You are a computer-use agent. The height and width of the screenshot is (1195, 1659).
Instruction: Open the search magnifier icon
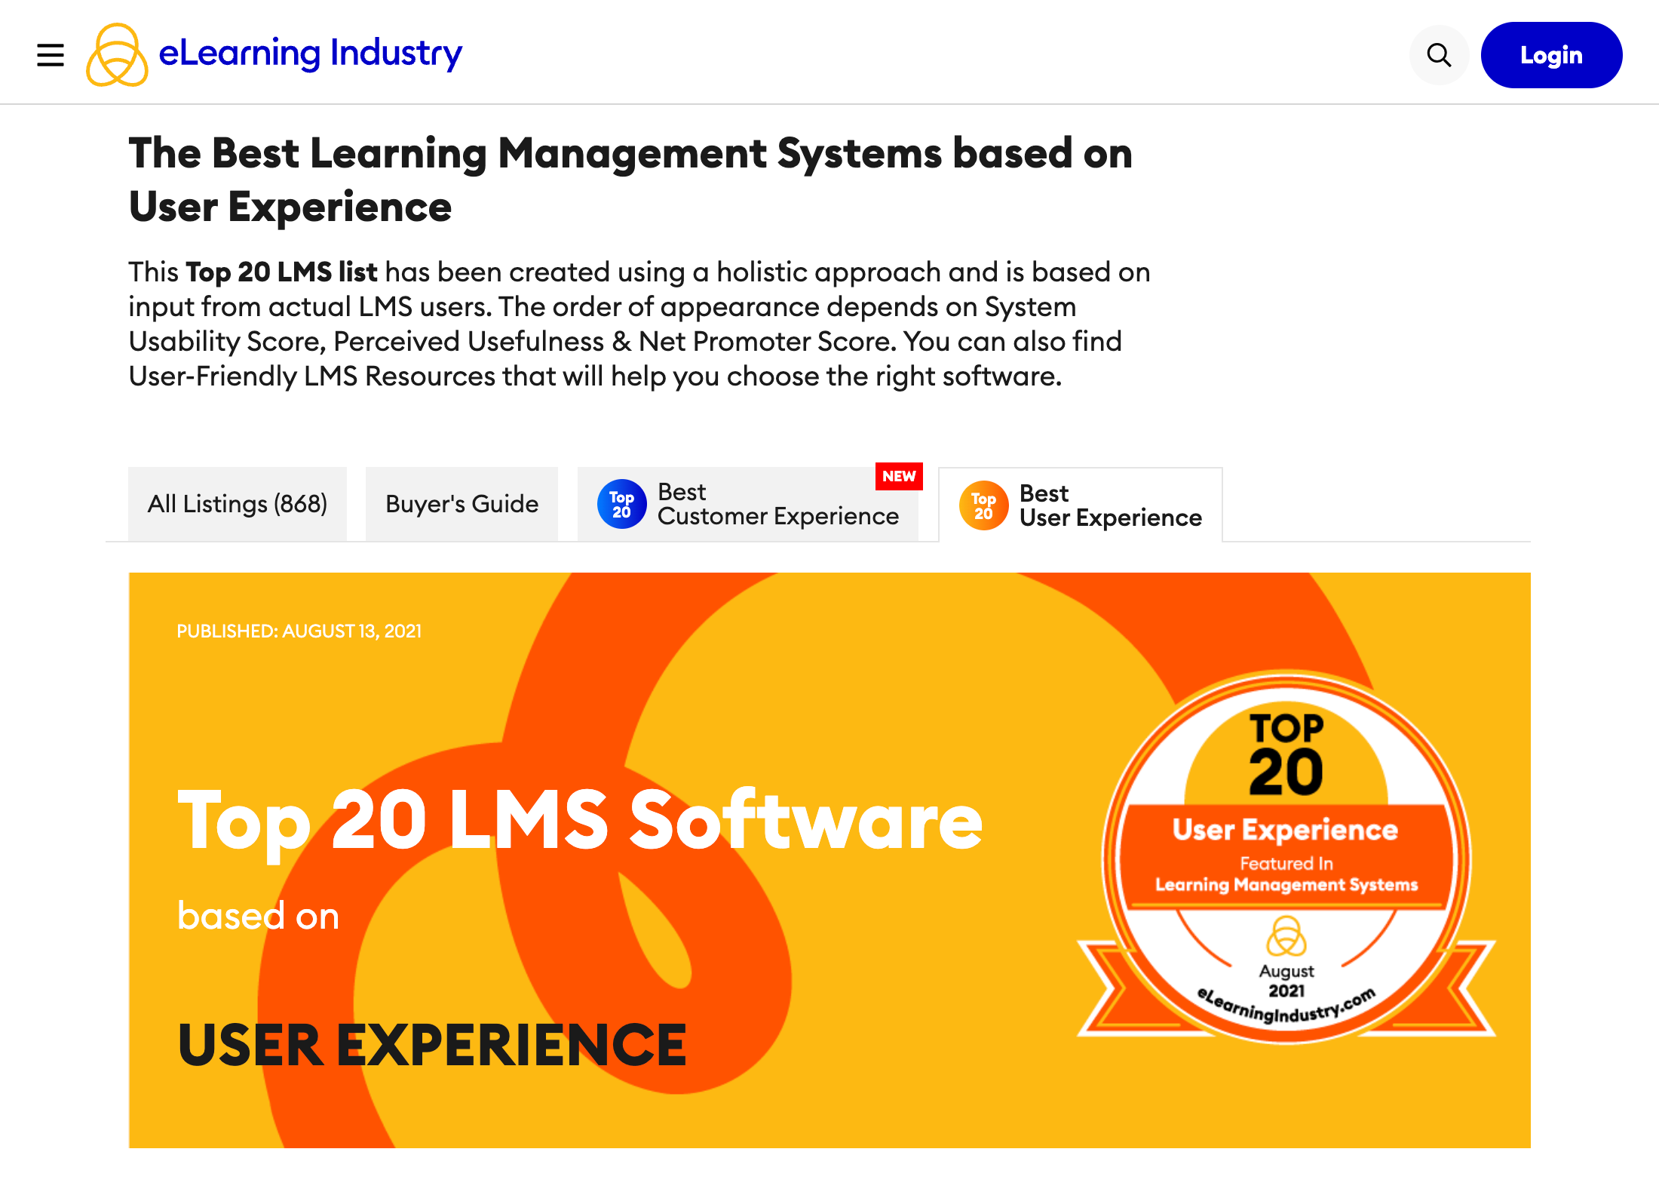tap(1439, 55)
